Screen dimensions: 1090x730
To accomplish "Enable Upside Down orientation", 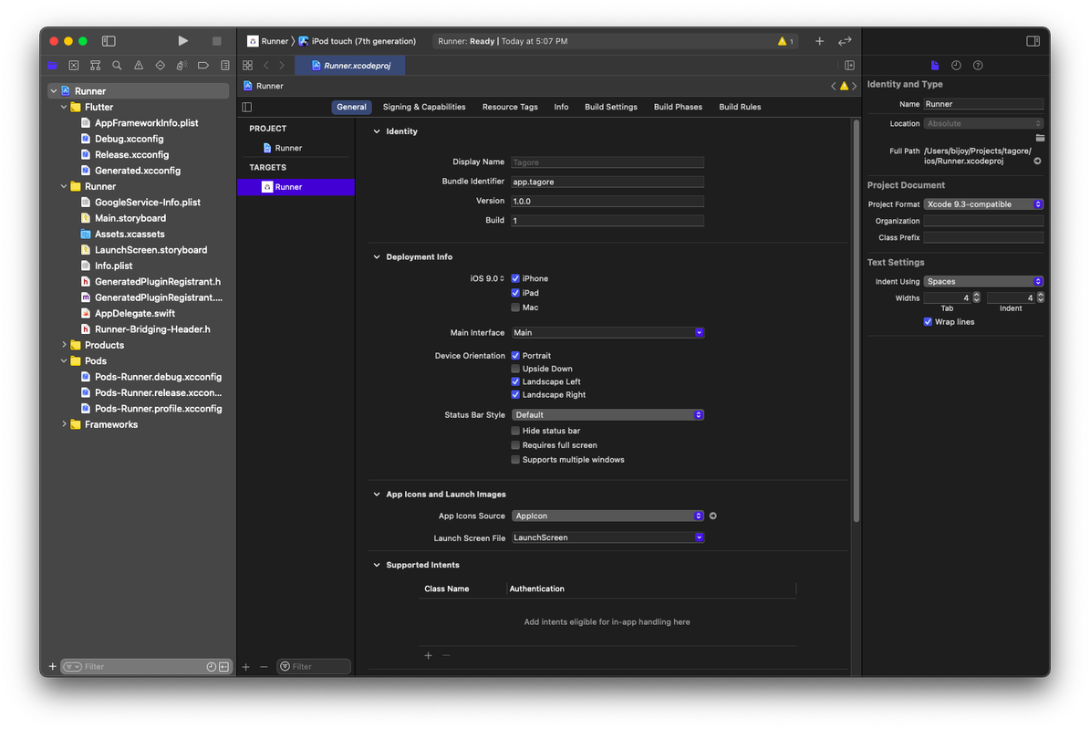I will [515, 369].
